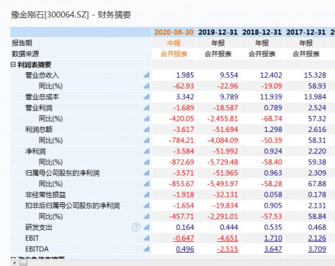Select 非经常性损益 value -32.131
335x266 pixels.
pyautogui.click(x=225, y=195)
